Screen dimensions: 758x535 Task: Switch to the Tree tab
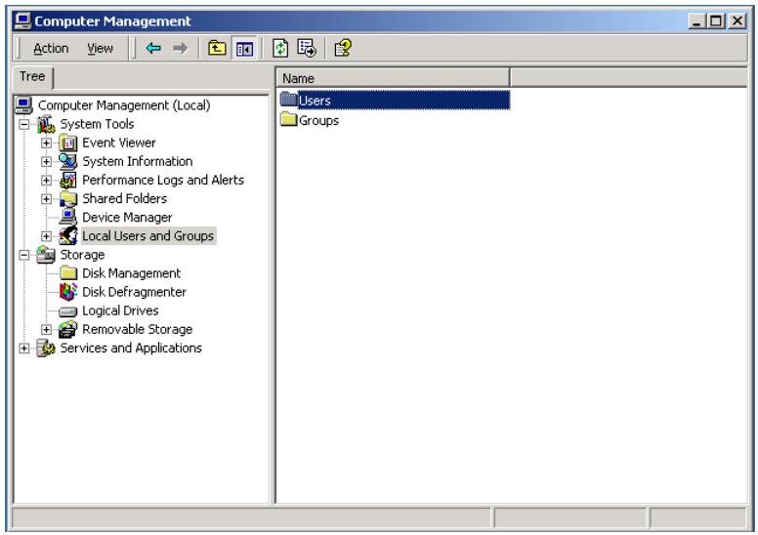[x=32, y=77]
